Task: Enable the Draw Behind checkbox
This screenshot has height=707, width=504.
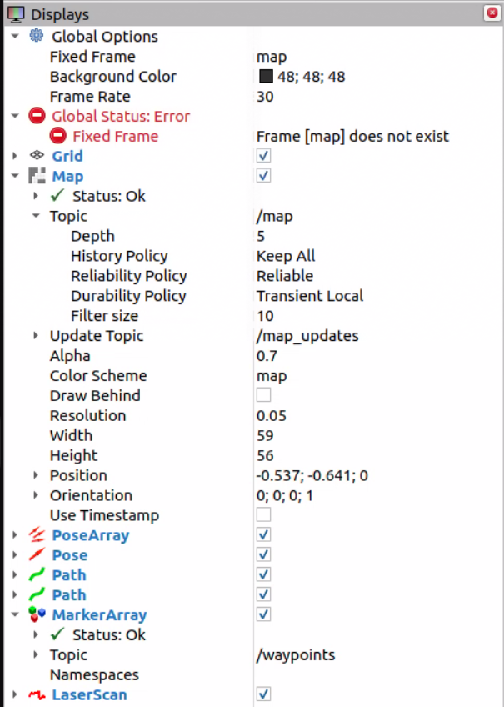Action: (x=264, y=395)
